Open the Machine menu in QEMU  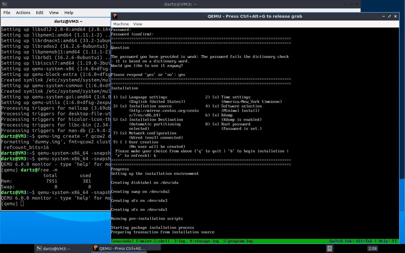[x=121, y=24]
